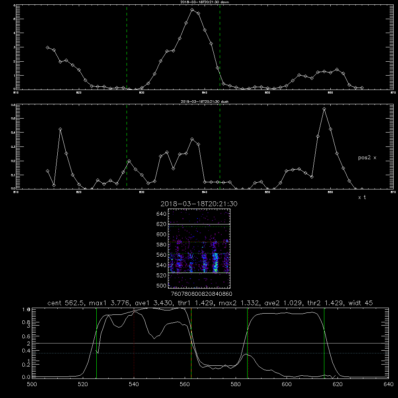
Task: Click '560' label on spectrogram y-axis
Action: pos(162,255)
